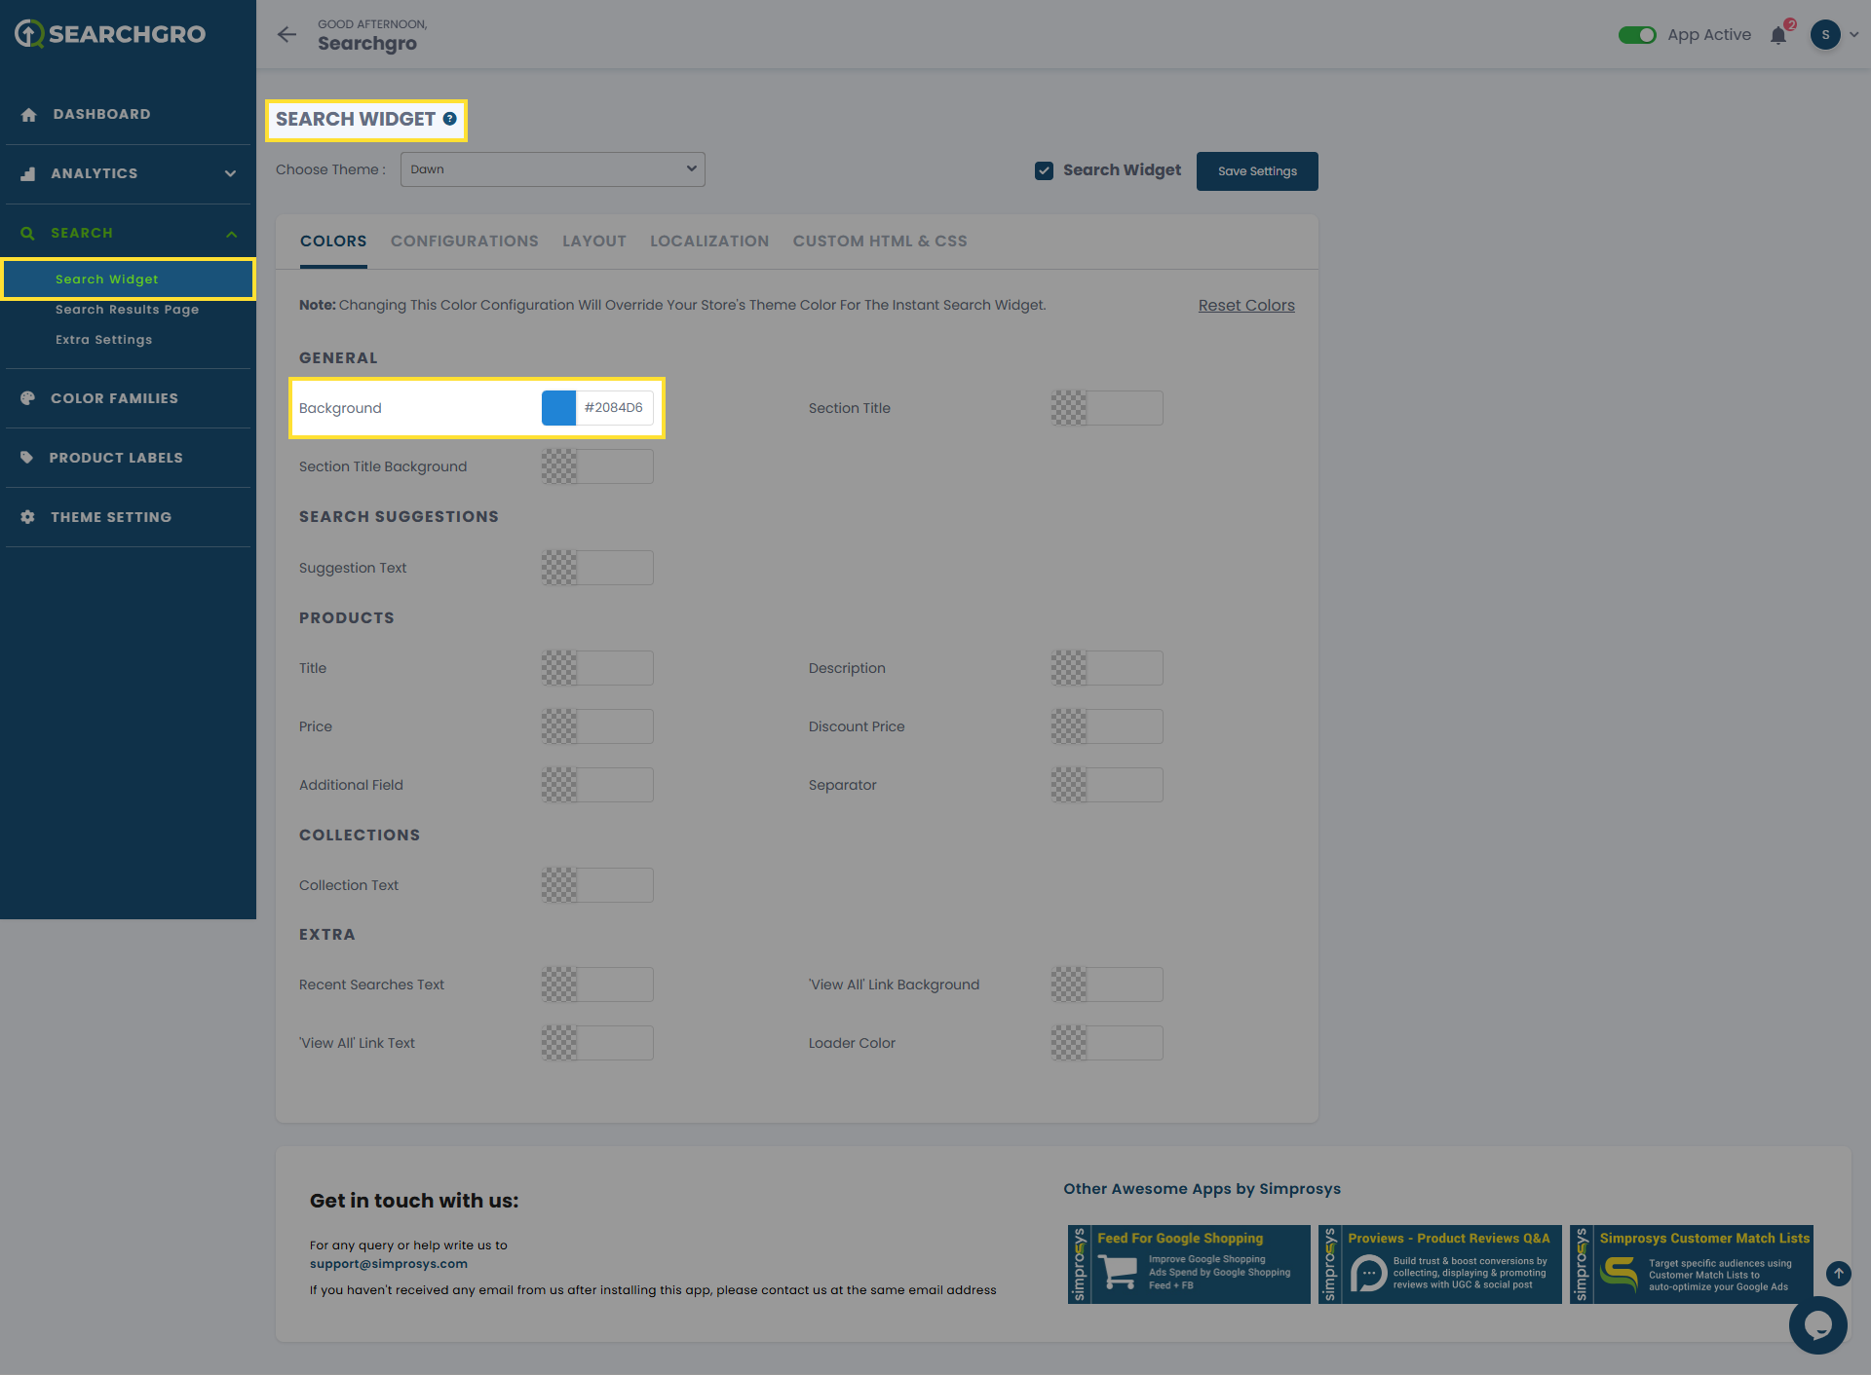Switch to the Localization tab

pyautogui.click(x=709, y=242)
